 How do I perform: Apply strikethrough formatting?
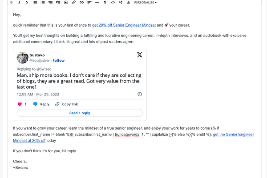[x=27, y=2]
